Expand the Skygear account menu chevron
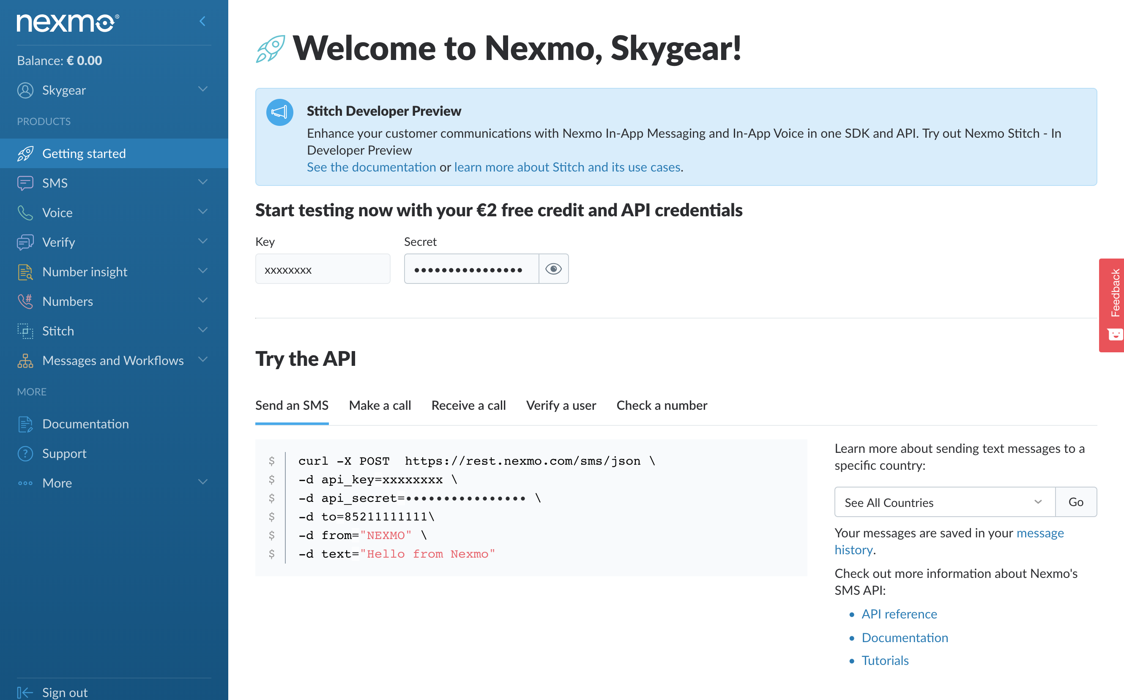 203,89
